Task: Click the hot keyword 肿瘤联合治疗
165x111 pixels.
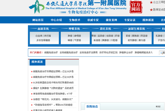Action: point(126,52)
